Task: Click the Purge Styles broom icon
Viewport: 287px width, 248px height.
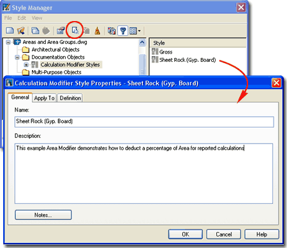Action: point(97,31)
